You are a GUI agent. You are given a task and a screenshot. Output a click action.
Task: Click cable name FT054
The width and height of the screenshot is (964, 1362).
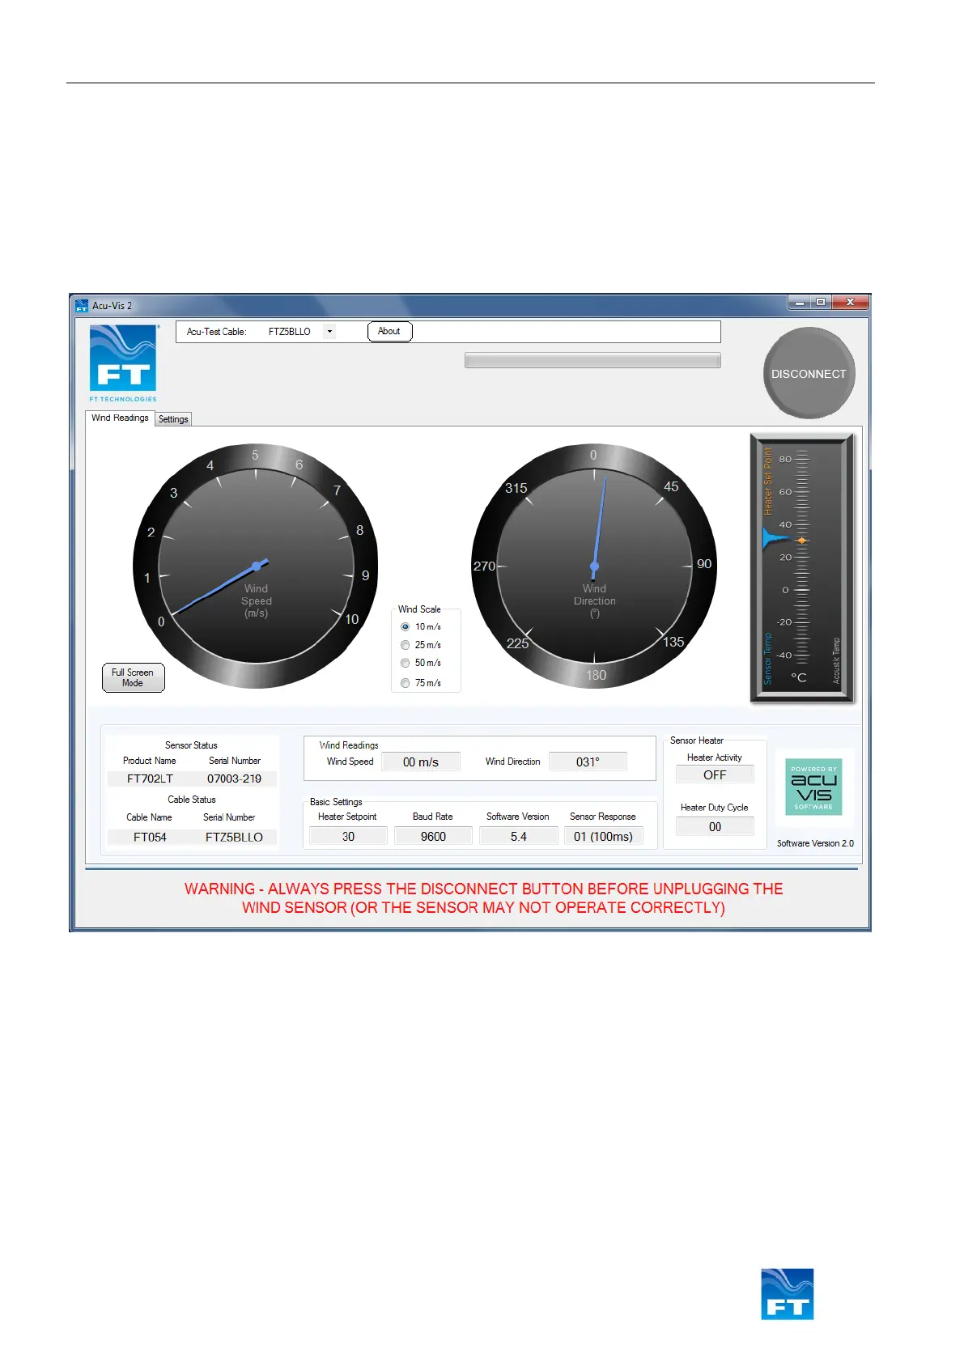point(150,838)
